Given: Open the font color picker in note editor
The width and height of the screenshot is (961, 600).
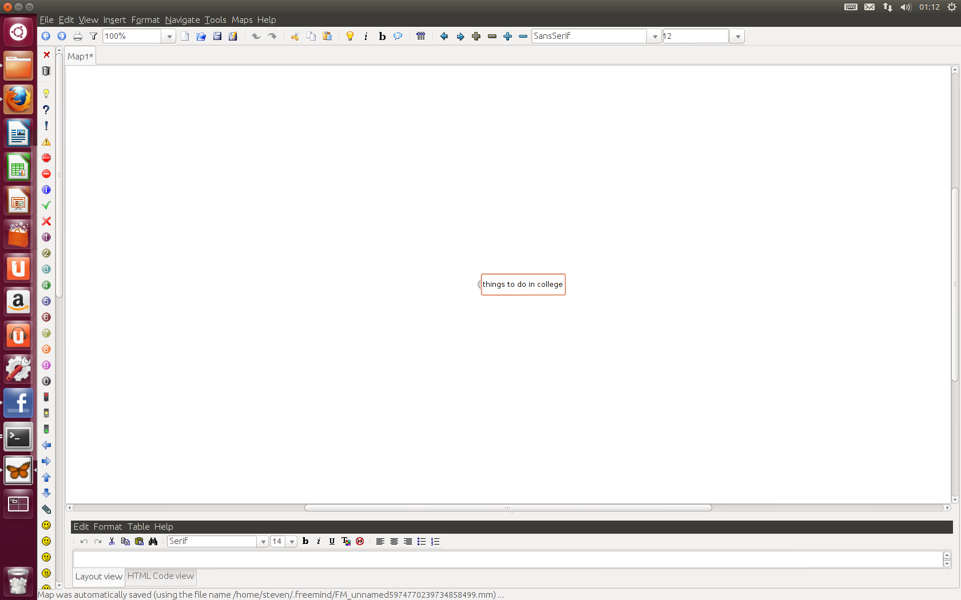Looking at the screenshot, I should [346, 541].
